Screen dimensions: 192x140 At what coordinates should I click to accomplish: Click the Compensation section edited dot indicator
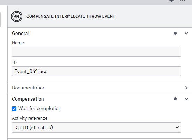click(175, 99)
